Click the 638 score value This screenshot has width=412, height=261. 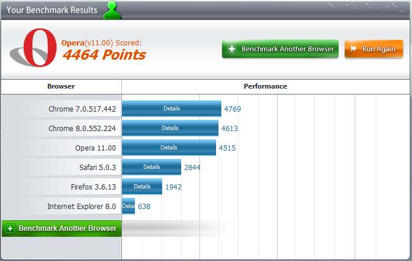coord(144,207)
